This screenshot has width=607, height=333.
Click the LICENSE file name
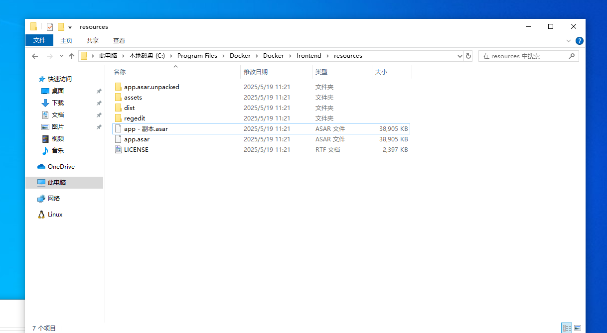(136, 150)
